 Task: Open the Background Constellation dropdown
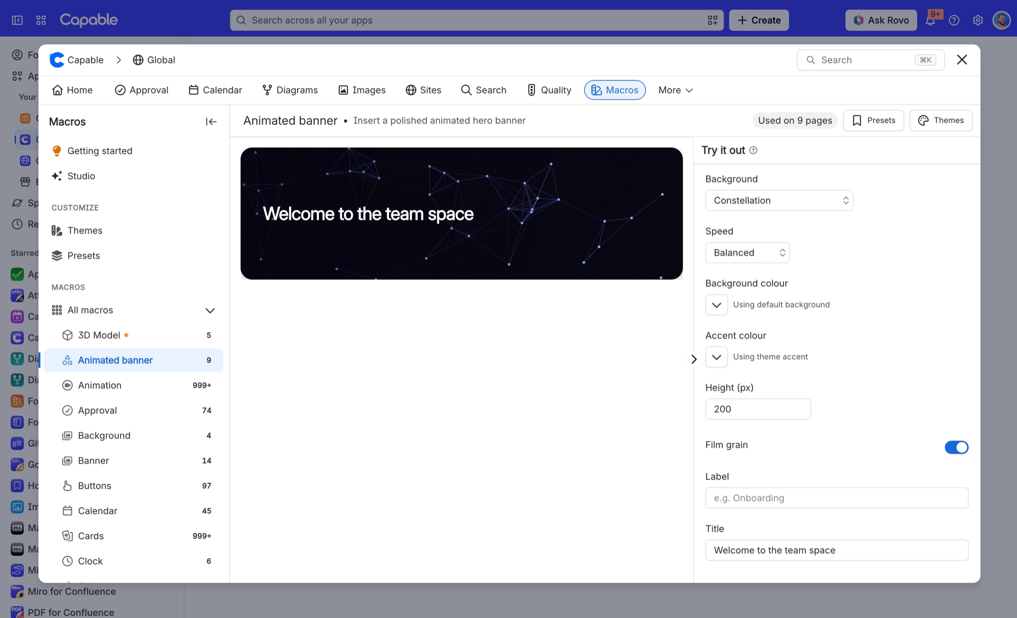pyautogui.click(x=779, y=200)
